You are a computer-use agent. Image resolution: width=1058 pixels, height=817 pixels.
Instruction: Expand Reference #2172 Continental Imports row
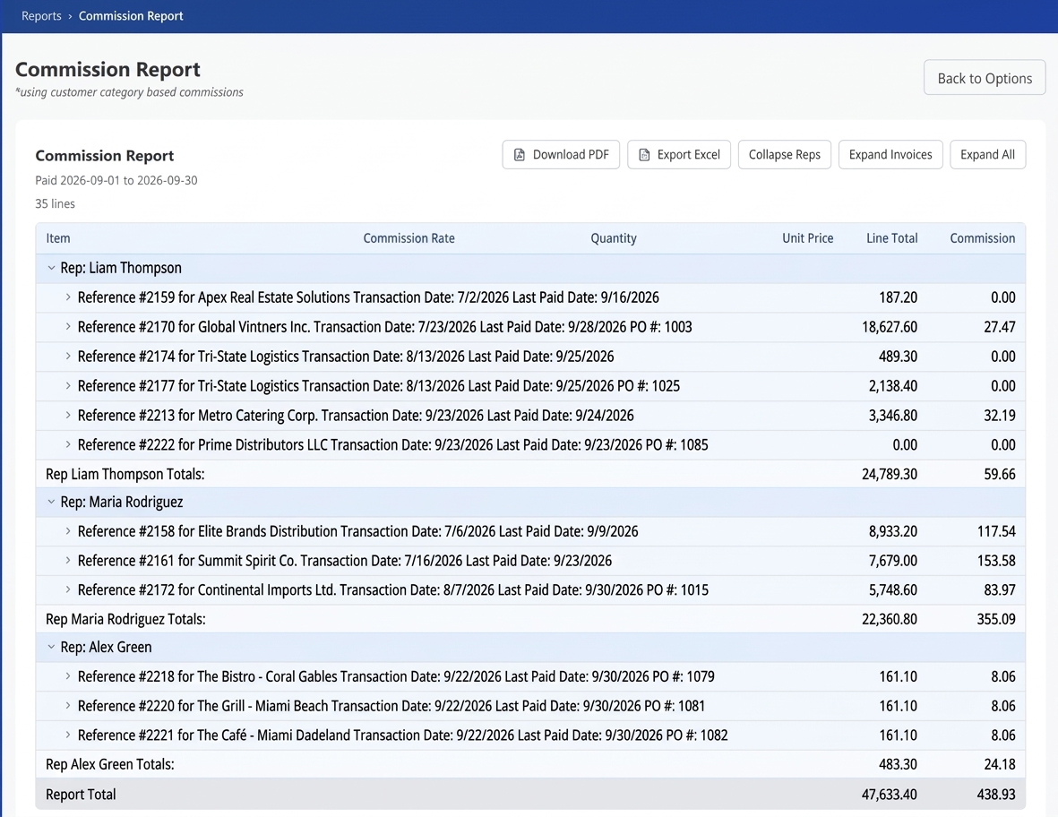click(68, 589)
